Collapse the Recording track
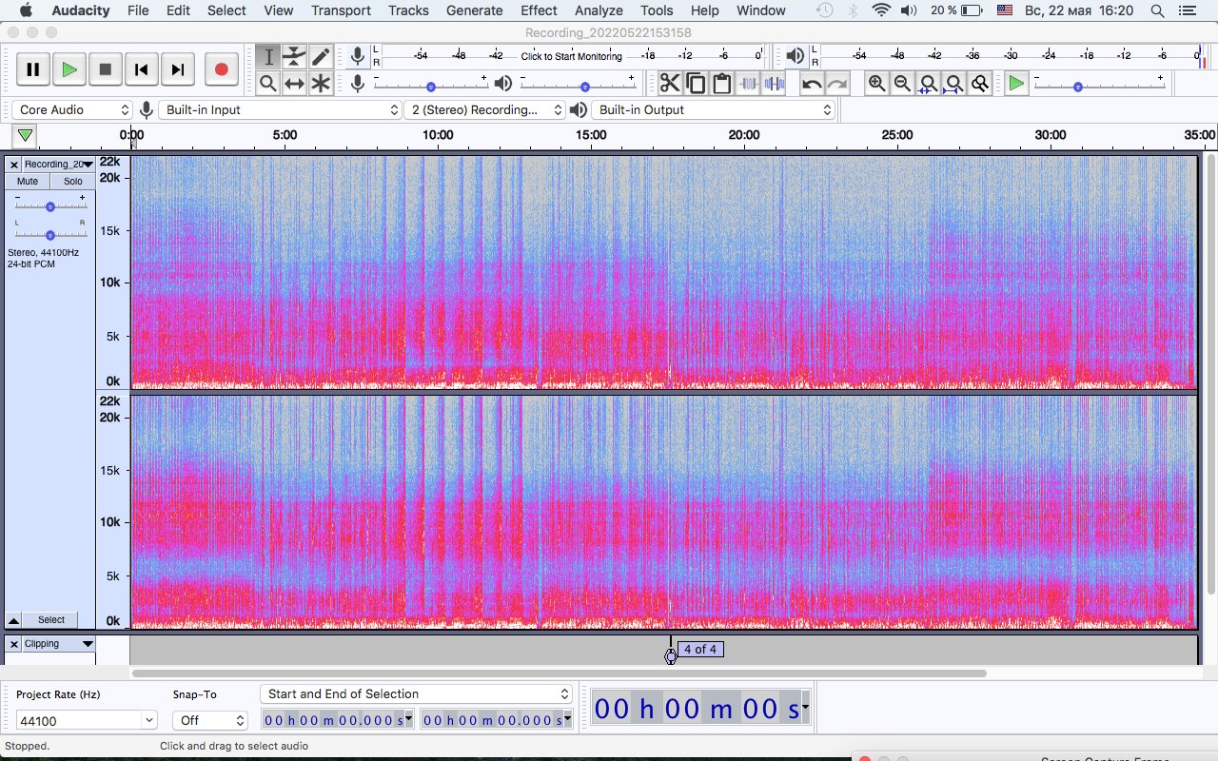Screen dimensions: 1218x761 13,620
